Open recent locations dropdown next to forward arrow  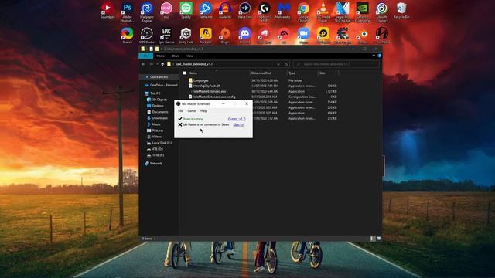coord(157,64)
